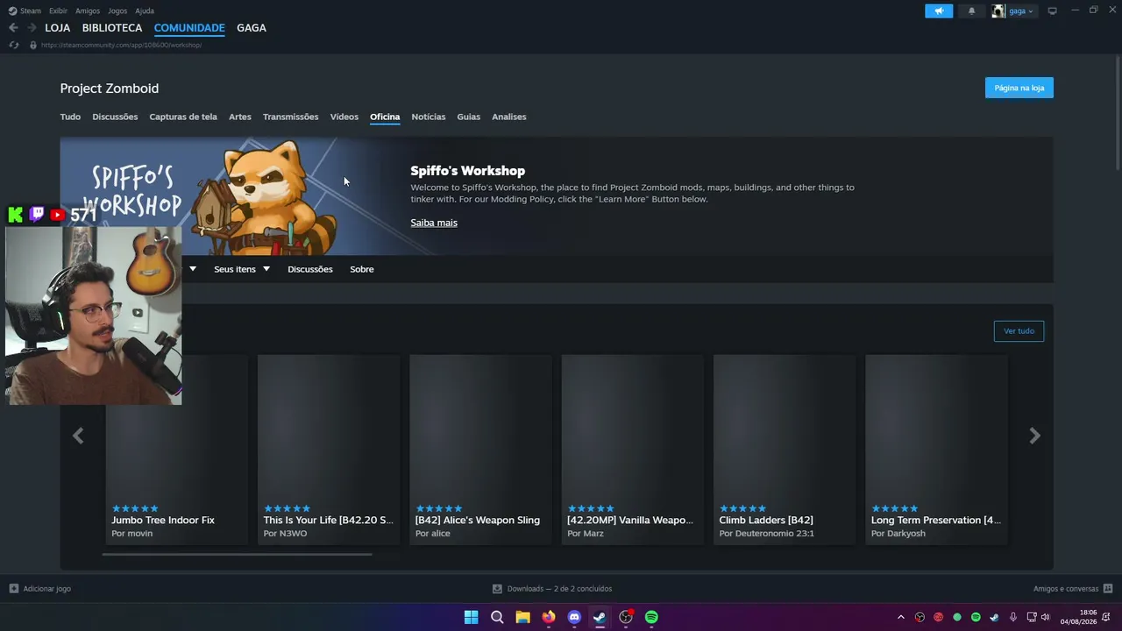Screen dimensions: 1122x631
Task: Open the Ajuda menu
Action: coord(145,11)
